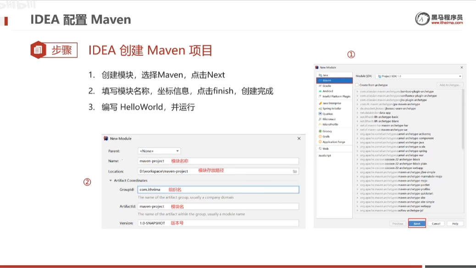Close the left New Module dialog

[x=299, y=139]
